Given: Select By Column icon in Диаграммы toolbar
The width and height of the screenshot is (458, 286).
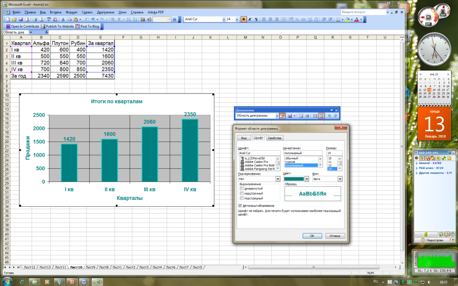Looking at the screenshot, I should click(321, 116).
